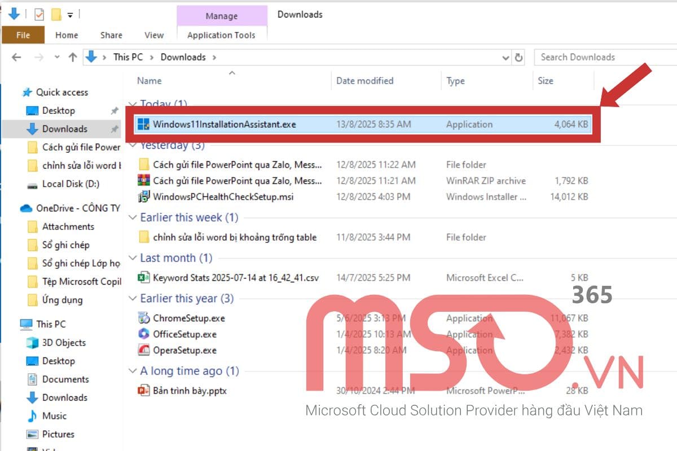Click This PC in the address bar
The height and width of the screenshot is (451, 677).
click(128, 57)
